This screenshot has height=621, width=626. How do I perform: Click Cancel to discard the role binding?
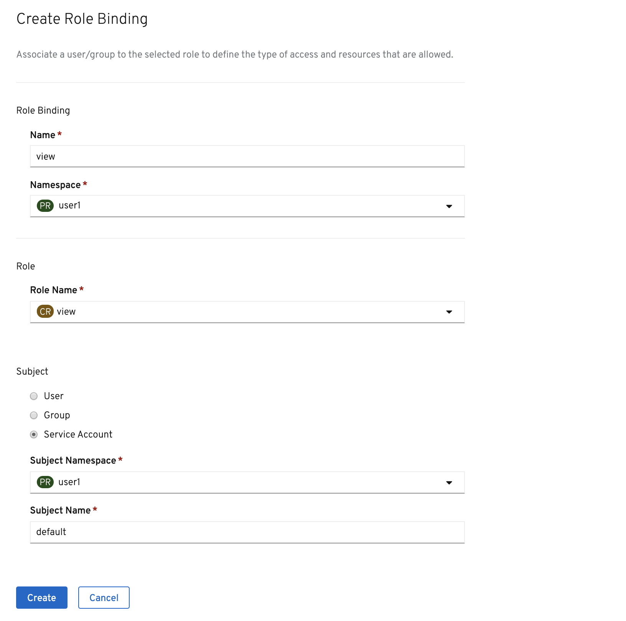104,597
